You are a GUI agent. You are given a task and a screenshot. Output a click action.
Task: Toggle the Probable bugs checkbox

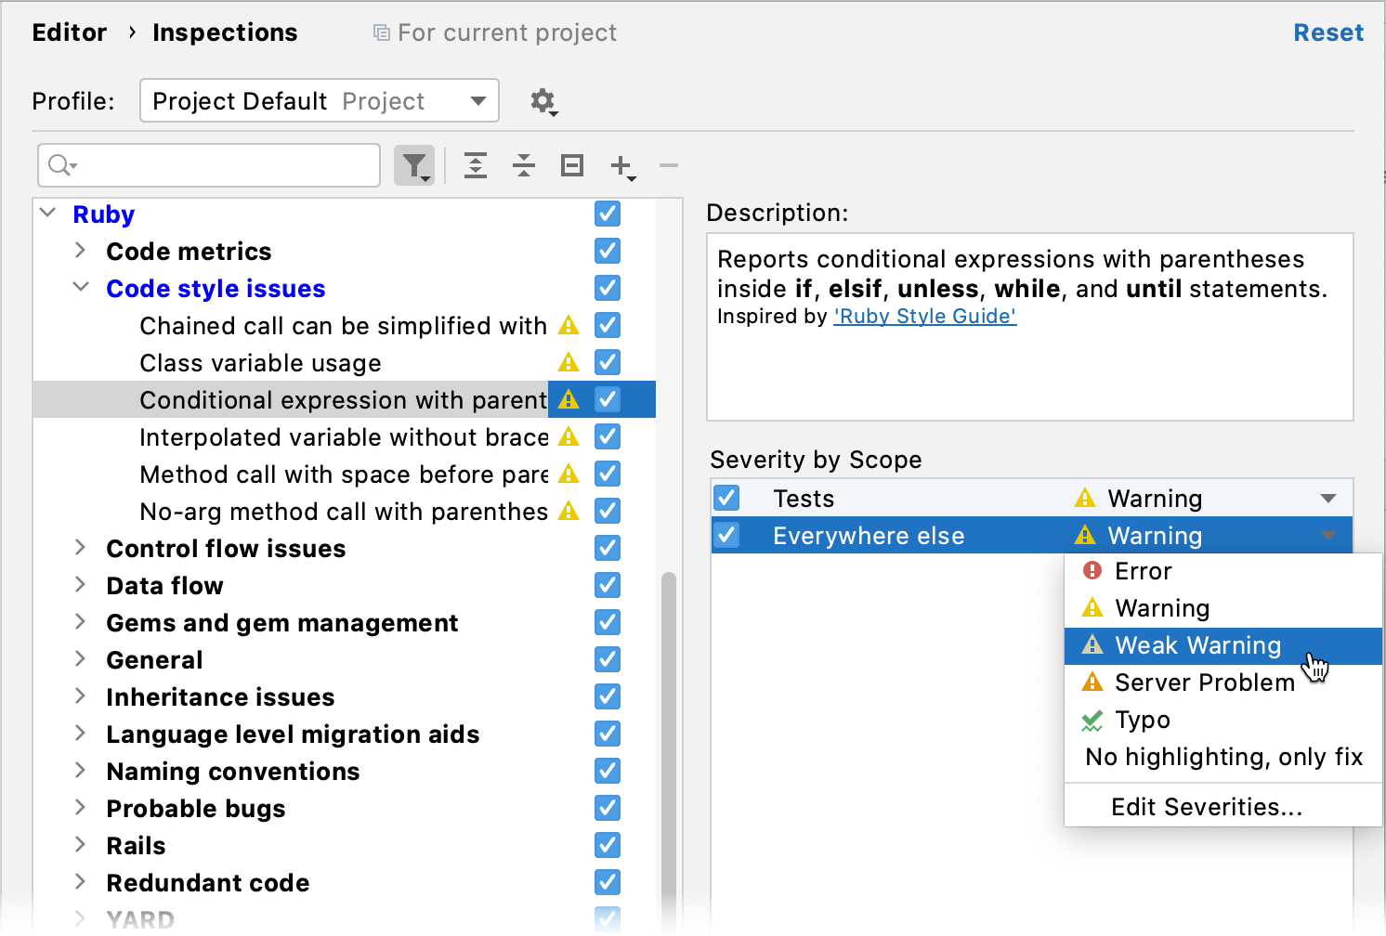point(608,809)
